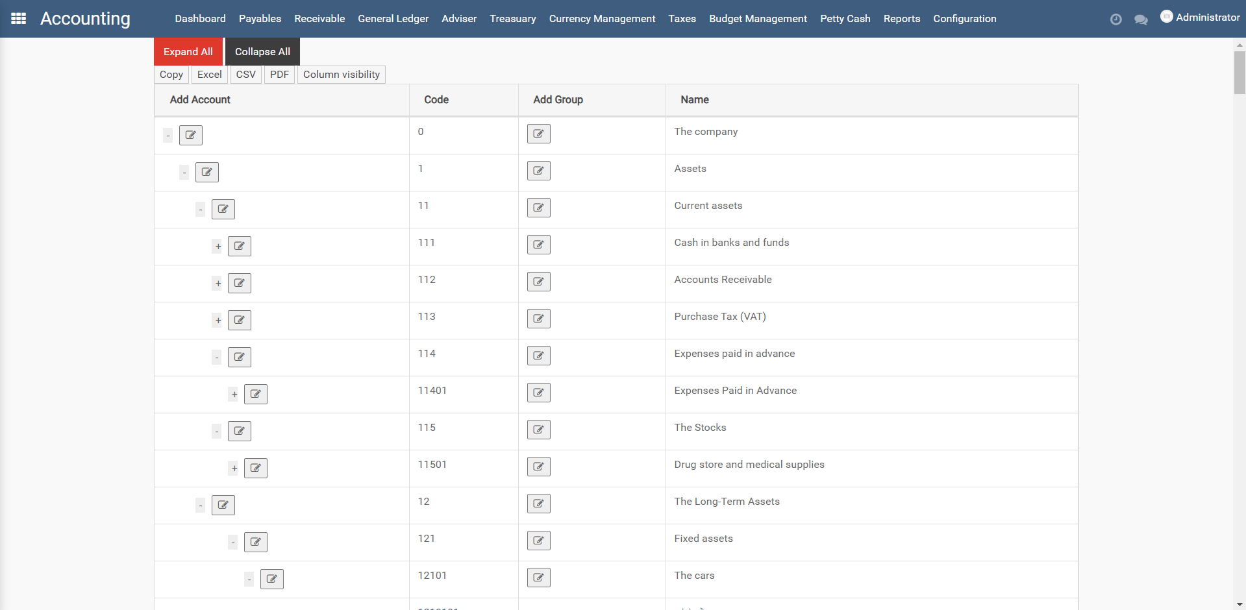Screen dimensions: 1246x610
Task: Click the Expand All button
Action: tap(188, 52)
